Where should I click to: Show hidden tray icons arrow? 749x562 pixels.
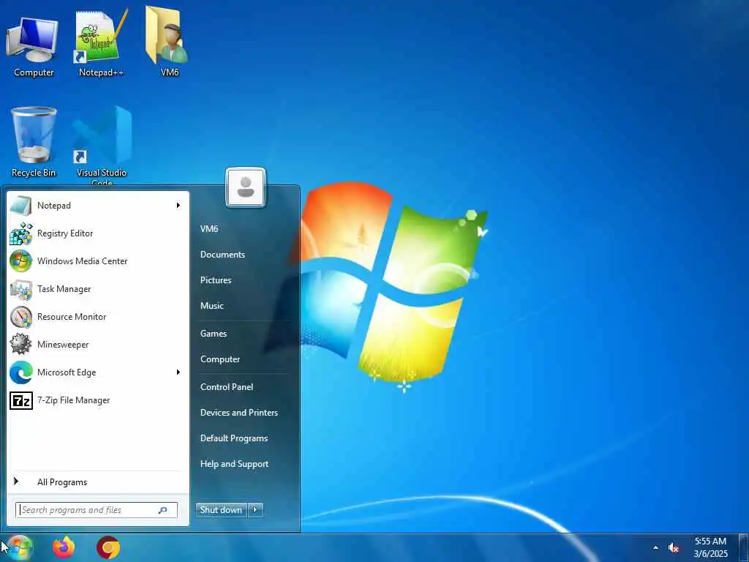click(655, 548)
